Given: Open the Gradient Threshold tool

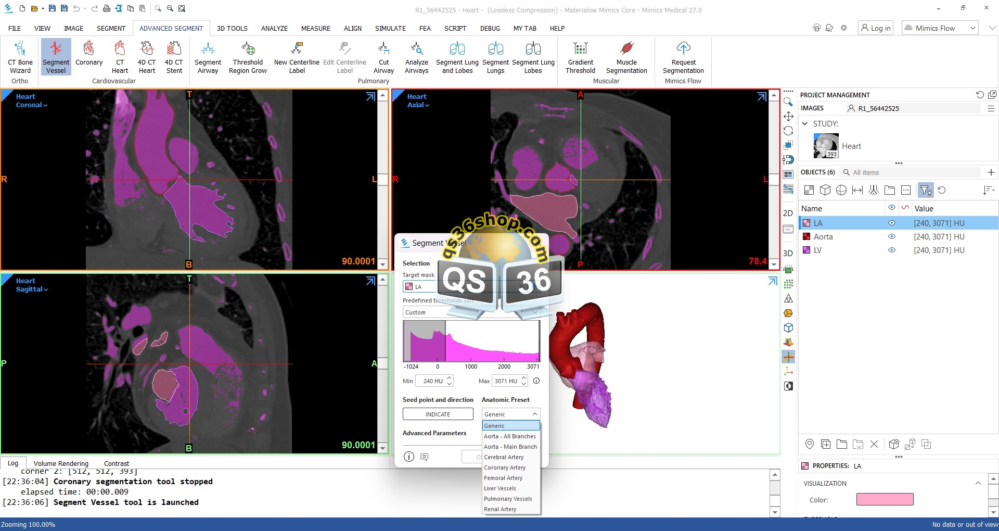Looking at the screenshot, I should 580,57.
